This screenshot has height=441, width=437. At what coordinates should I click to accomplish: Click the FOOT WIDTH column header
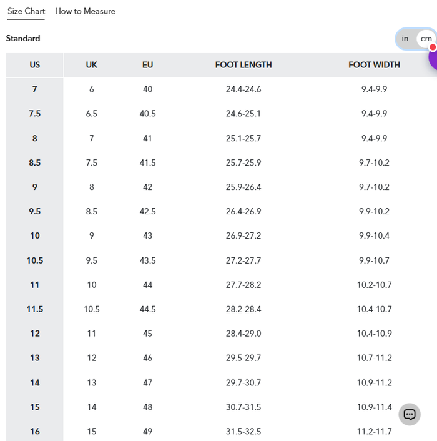tap(374, 65)
